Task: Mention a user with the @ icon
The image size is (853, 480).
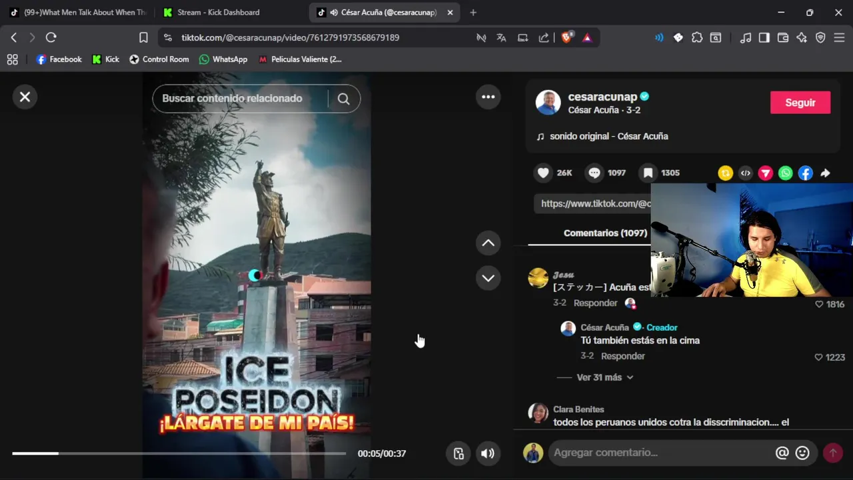Action: pos(782,453)
